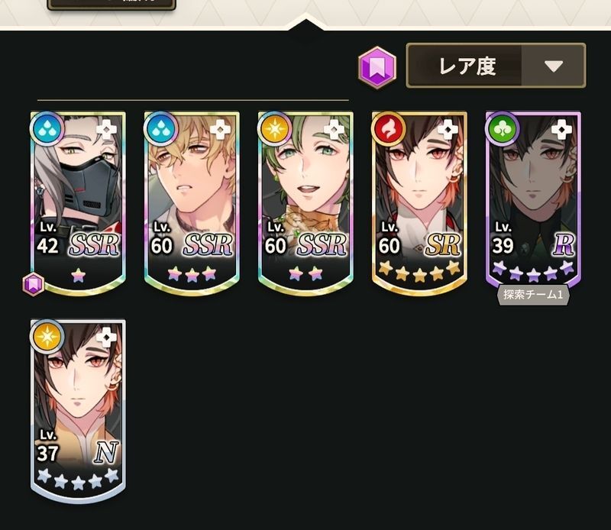Click the 探索チーム1 label
Viewport: 611px width, 530px height.
pyautogui.click(x=533, y=295)
